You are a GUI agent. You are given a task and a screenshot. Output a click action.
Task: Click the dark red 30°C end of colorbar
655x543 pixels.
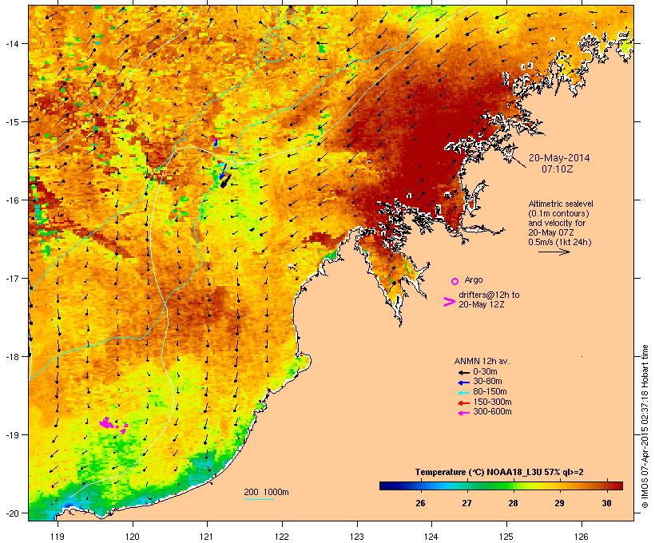[616, 486]
